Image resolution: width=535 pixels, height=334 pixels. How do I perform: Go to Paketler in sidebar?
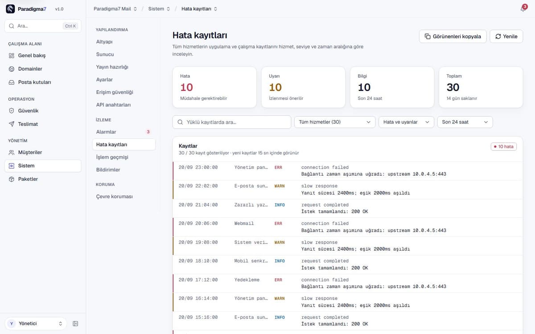tap(43, 179)
